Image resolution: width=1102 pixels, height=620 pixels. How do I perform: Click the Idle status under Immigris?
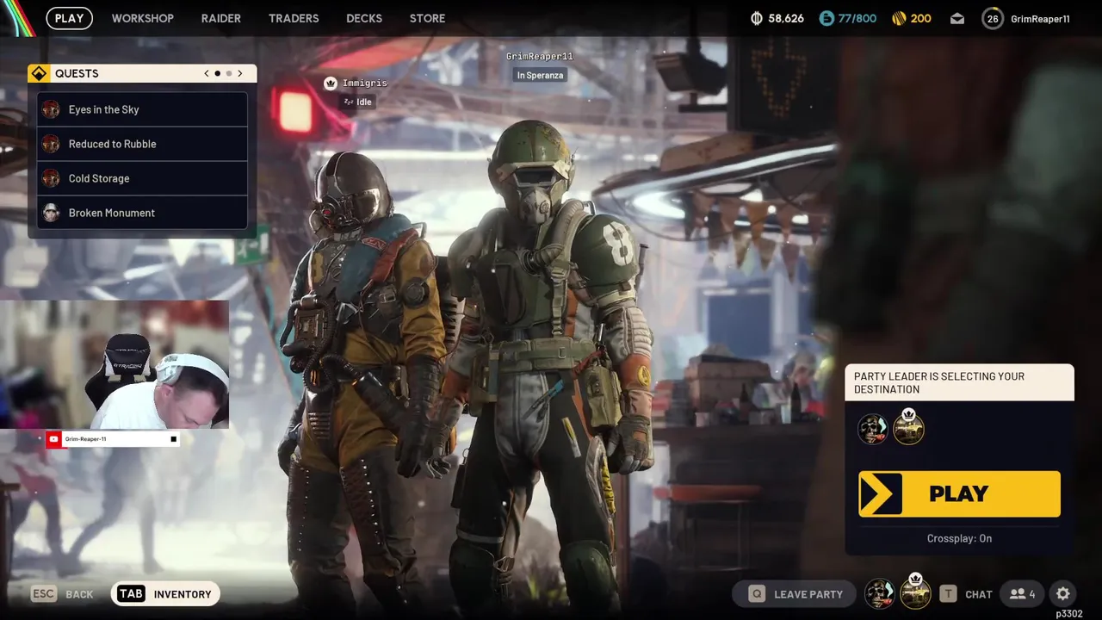(x=357, y=102)
